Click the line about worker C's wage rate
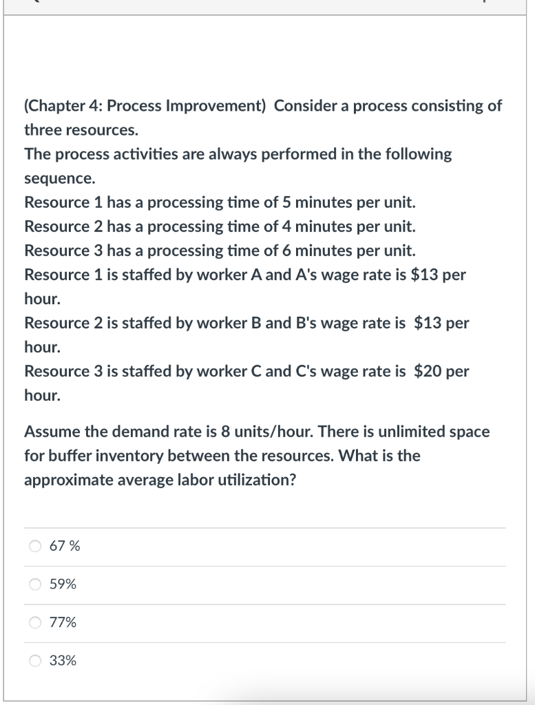This screenshot has width=535, height=705. [246, 371]
